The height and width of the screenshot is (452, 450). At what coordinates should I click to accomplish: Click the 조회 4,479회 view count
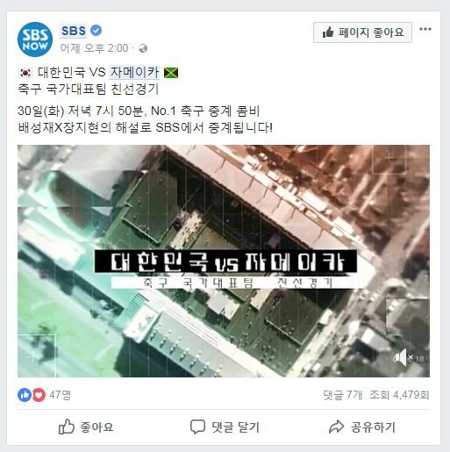(399, 395)
